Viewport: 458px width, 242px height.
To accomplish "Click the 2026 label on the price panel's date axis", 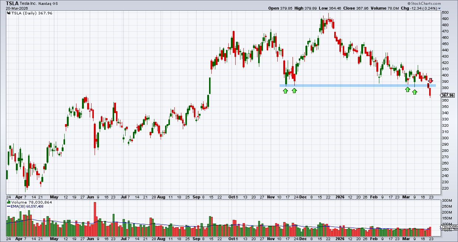I will point(340,197).
